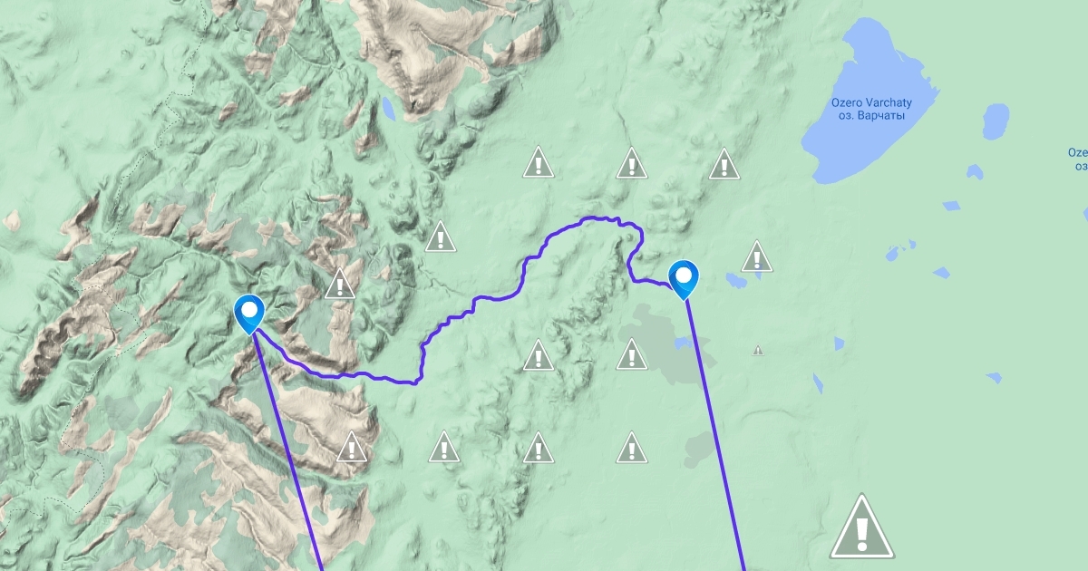Click the Ozero Varchaty lake label
Screen dimensions: 1088x571
(x=871, y=109)
